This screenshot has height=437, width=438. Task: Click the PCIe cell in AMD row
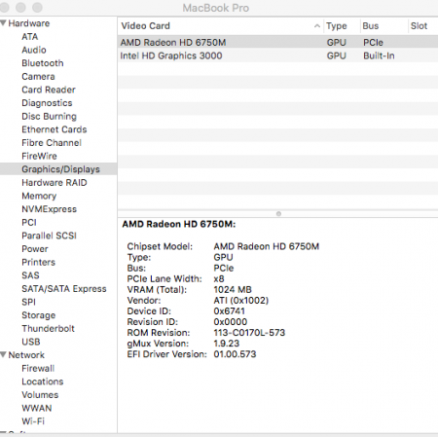click(x=373, y=43)
